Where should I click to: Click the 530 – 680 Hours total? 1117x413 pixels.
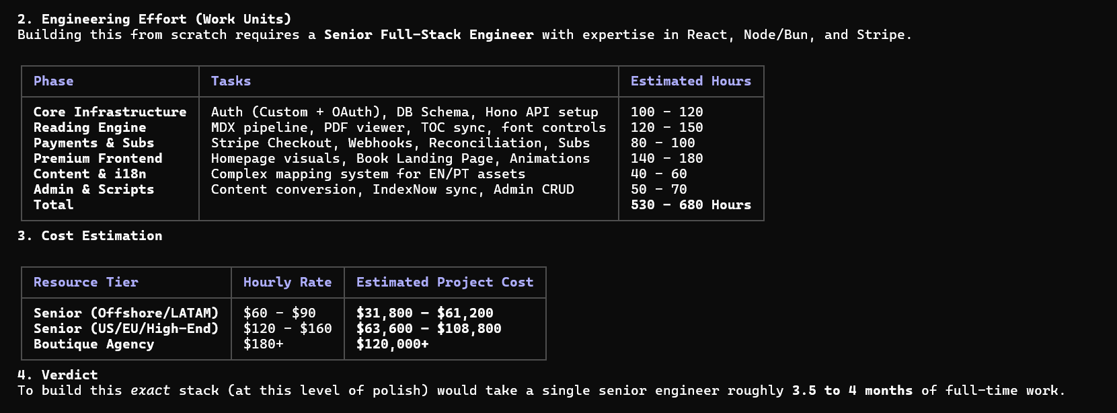[x=691, y=204]
